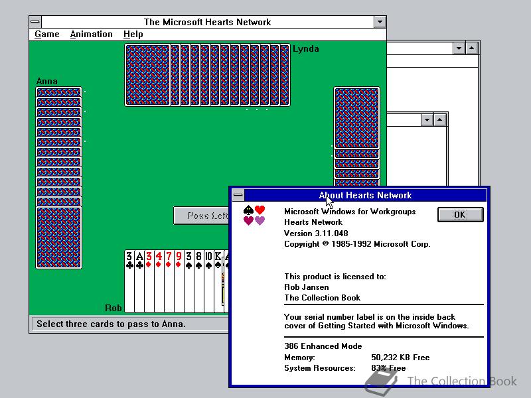Click player name Lynda
The width and height of the screenshot is (531, 398).
[306, 48]
